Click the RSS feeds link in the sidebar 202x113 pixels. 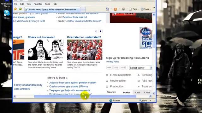coord(147,81)
